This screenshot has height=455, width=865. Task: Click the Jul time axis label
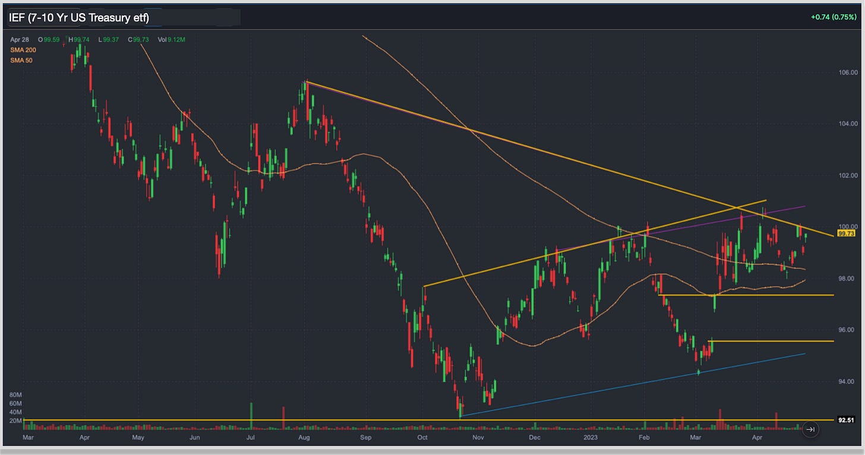250,437
